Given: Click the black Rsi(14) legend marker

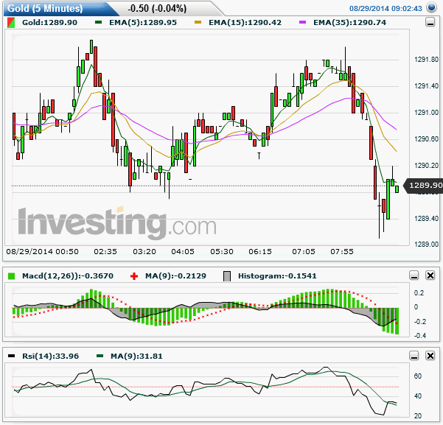Looking at the screenshot, I should (11, 356).
